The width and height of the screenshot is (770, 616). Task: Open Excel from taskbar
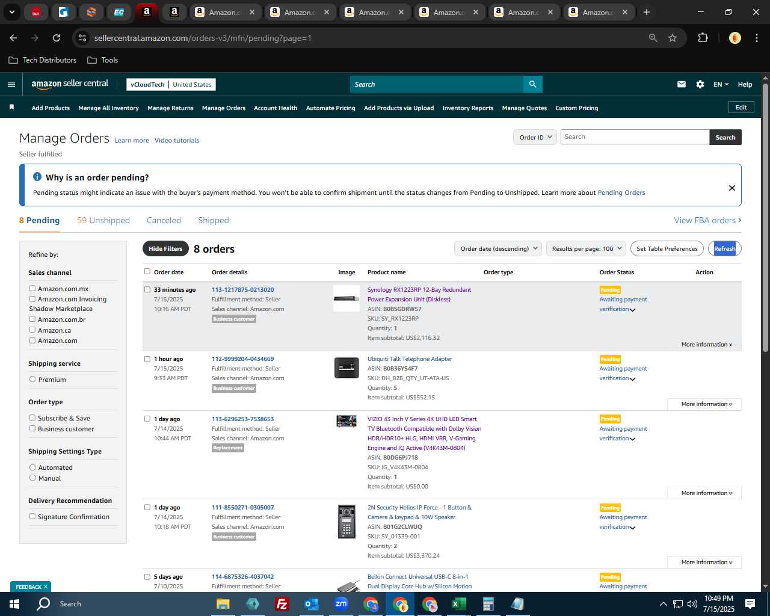pyautogui.click(x=458, y=604)
